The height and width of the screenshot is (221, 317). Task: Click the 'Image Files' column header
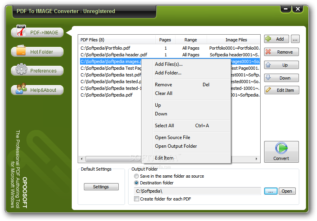(x=233, y=40)
